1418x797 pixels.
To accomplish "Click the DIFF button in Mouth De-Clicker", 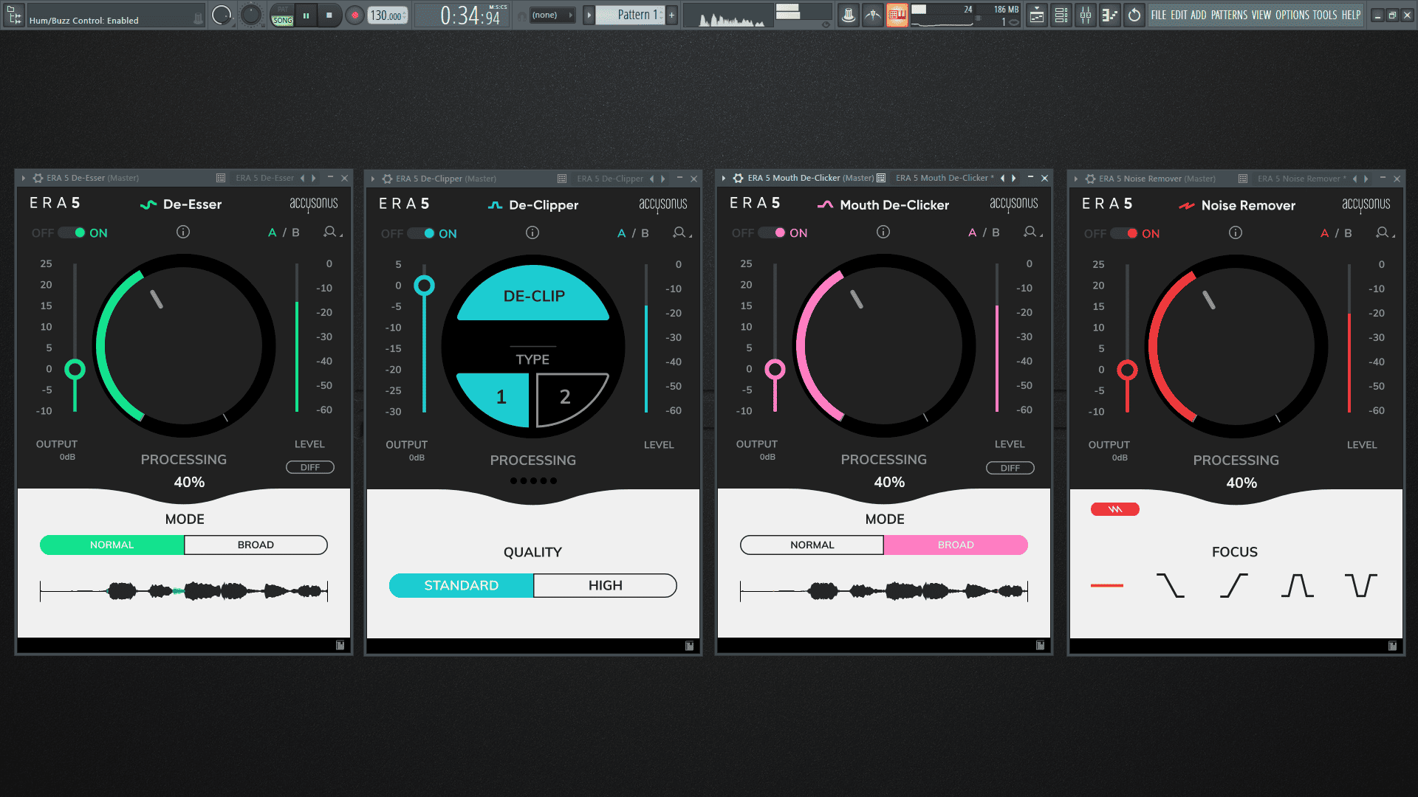I will [1010, 468].
